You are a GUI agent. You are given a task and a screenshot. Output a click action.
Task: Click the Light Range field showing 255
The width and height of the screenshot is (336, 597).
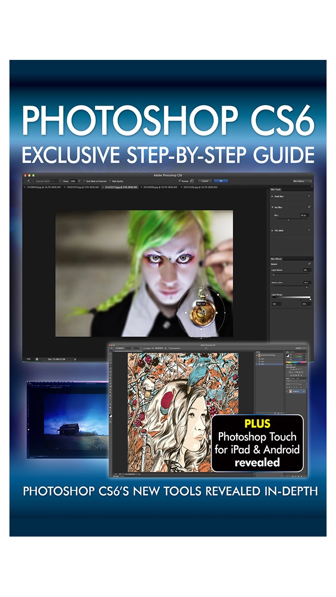tap(306, 304)
